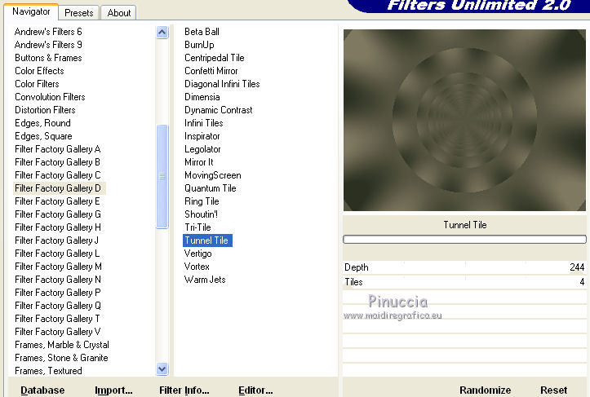This screenshot has height=397, width=590.
Task: Choose the Tunnel Tile filter
Action: (207, 240)
